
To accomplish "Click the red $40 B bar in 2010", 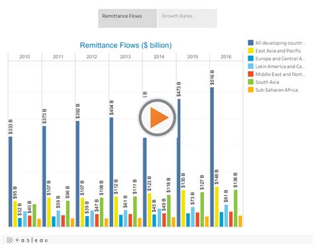I will pos(30,221).
